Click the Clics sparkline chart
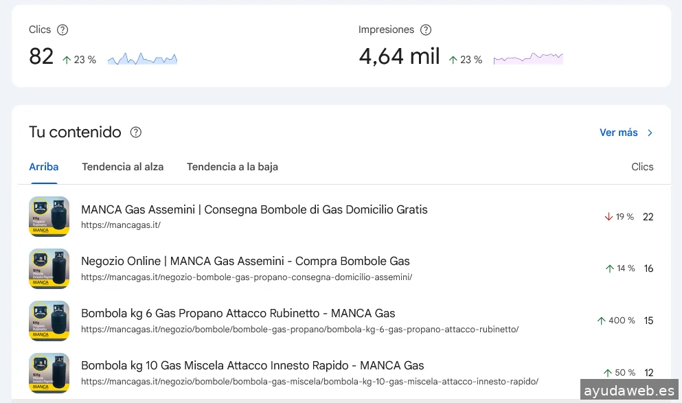 142,59
